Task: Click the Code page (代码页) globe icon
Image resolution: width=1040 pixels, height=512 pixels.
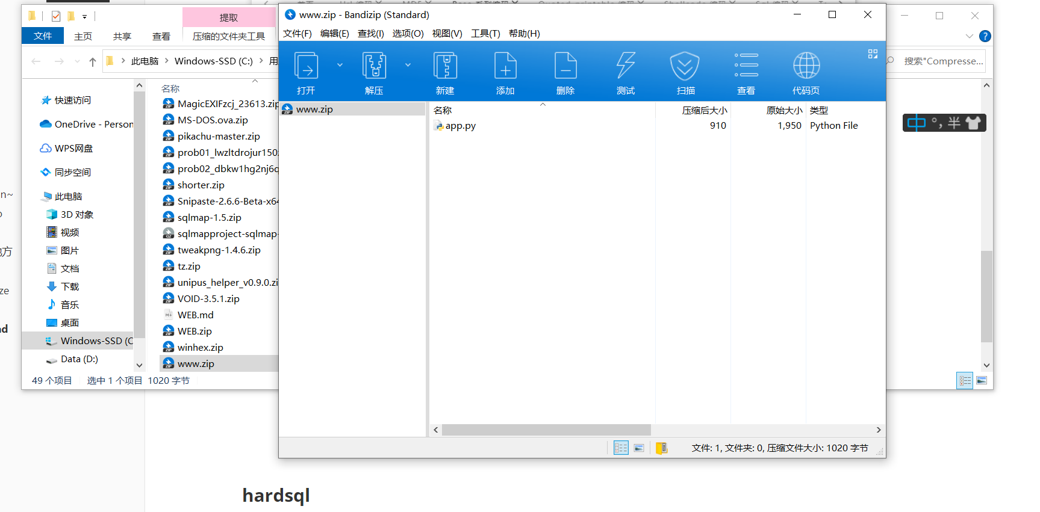Action: coord(806,72)
